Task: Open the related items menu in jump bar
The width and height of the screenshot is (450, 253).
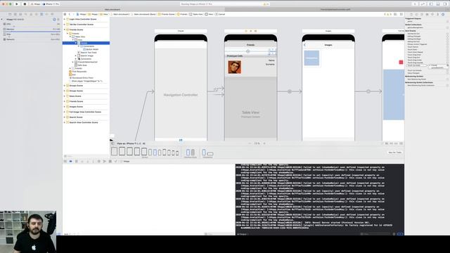Action: click(x=65, y=14)
